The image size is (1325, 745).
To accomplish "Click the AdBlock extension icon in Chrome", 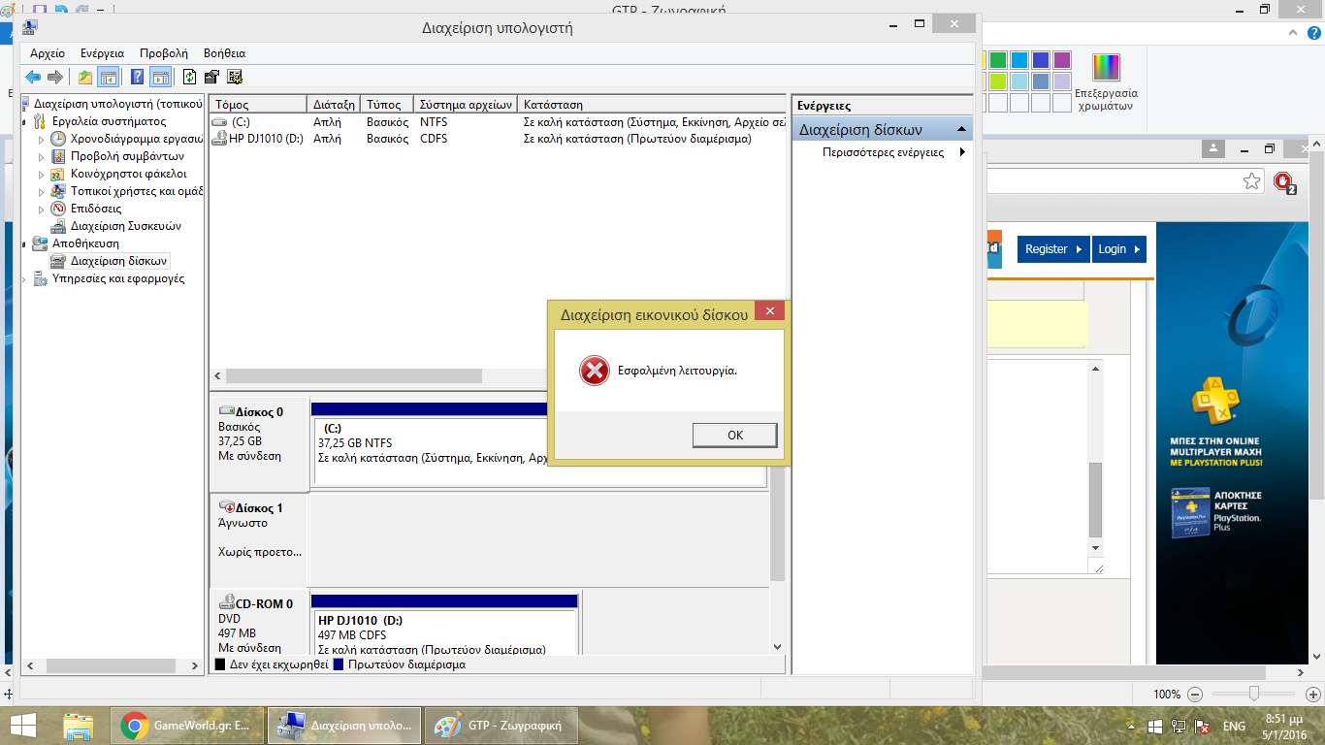I will tap(1285, 181).
